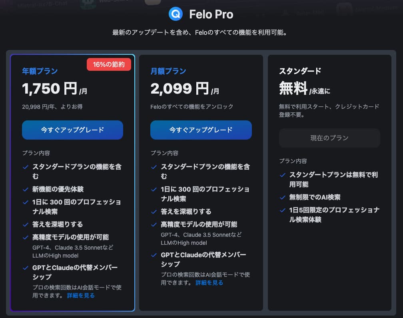Click the 1,750 円 price
This screenshot has height=318, width=403.
[50, 89]
